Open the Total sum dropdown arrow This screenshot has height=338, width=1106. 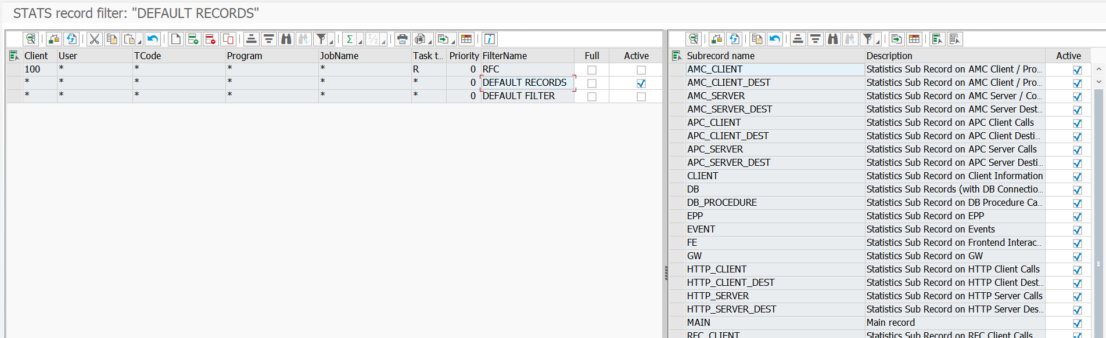pyautogui.click(x=360, y=41)
